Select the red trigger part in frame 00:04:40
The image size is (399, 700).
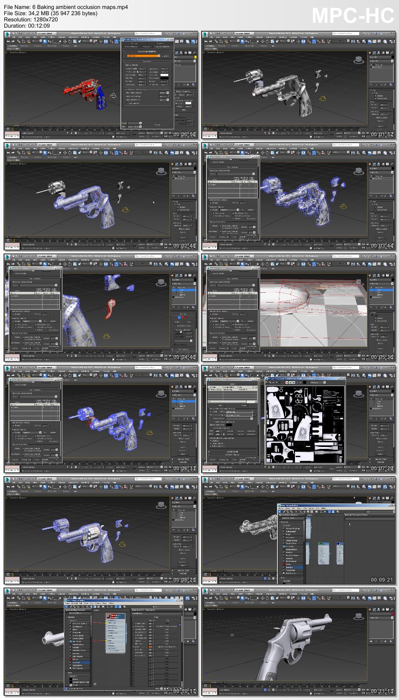[x=110, y=309]
